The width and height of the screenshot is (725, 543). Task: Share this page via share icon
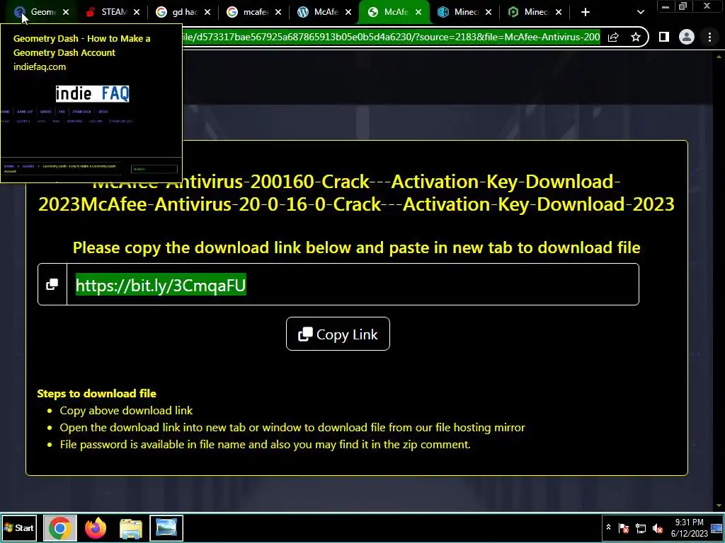(x=614, y=37)
